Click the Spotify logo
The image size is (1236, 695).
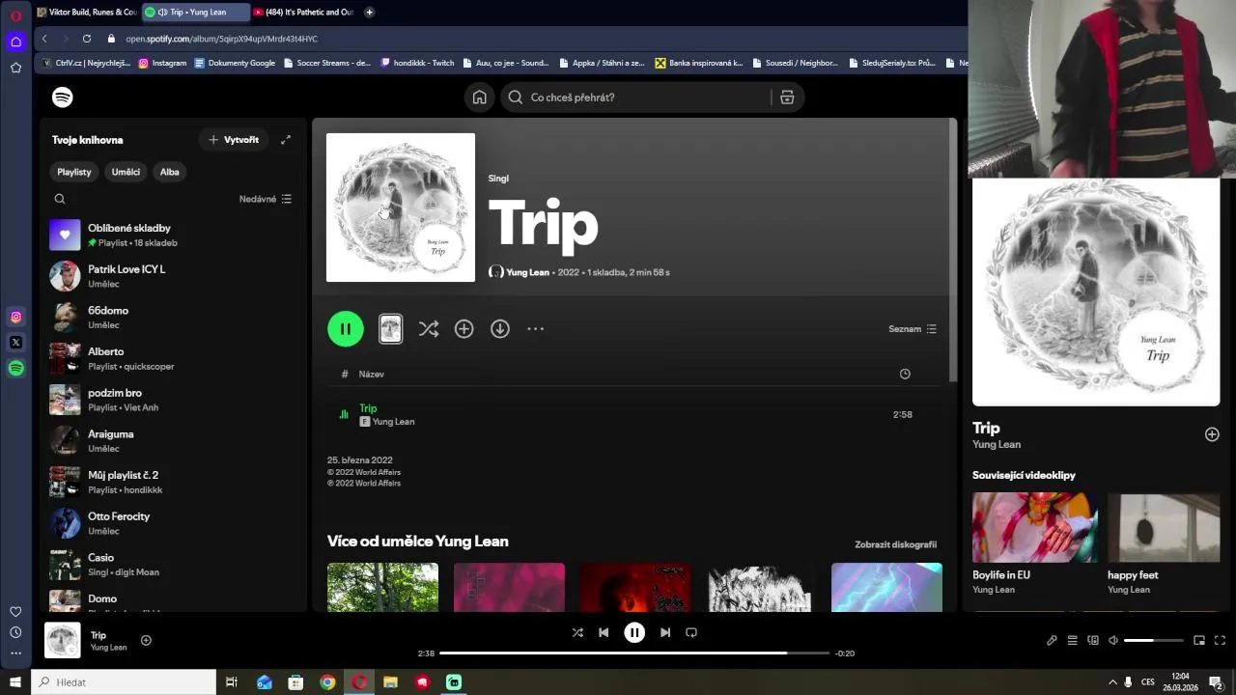[x=63, y=97]
